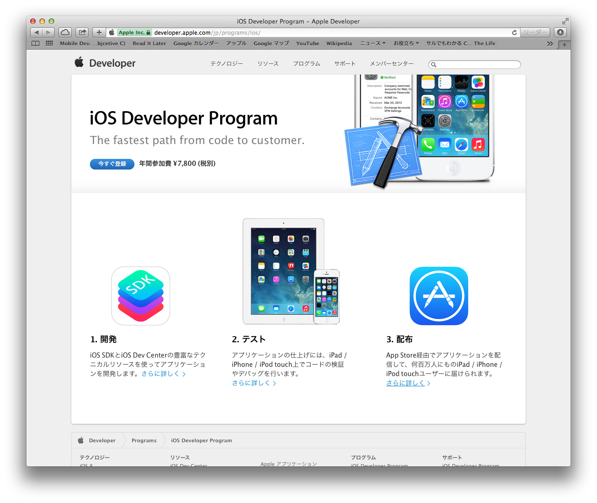The image size is (597, 503).
Task: Open the お役立ち bookmarks dropdown
Action: point(406,44)
